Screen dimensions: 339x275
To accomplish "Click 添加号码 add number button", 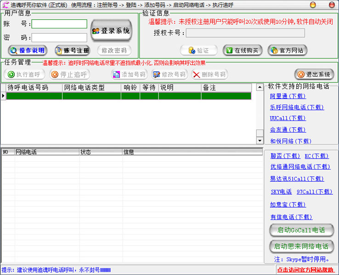I will (x=129, y=74).
